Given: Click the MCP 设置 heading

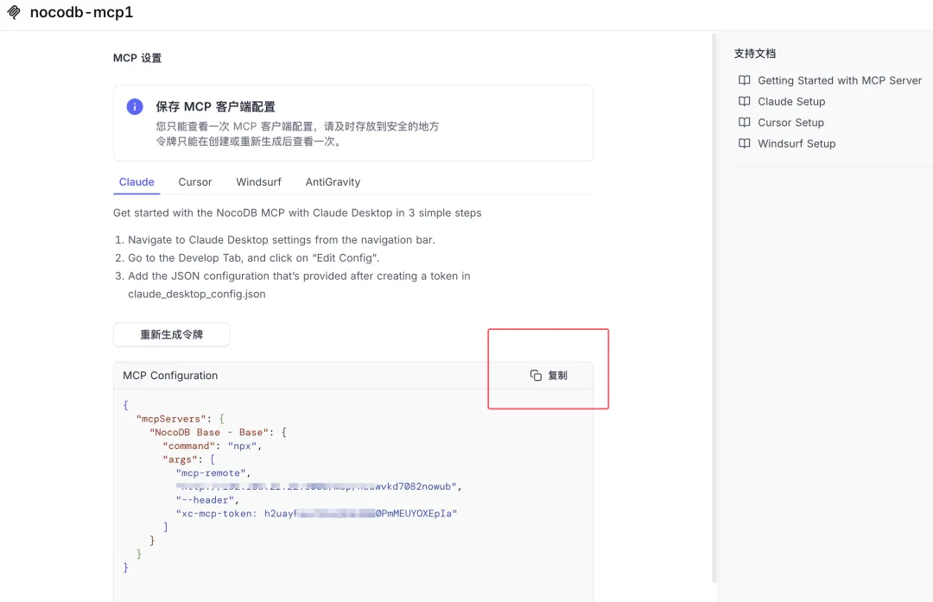Looking at the screenshot, I should pos(137,58).
